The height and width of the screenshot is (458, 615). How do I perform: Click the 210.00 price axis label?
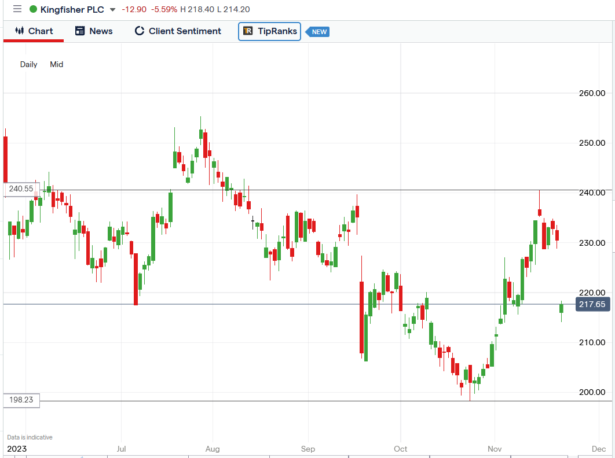click(x=592, y=342)
